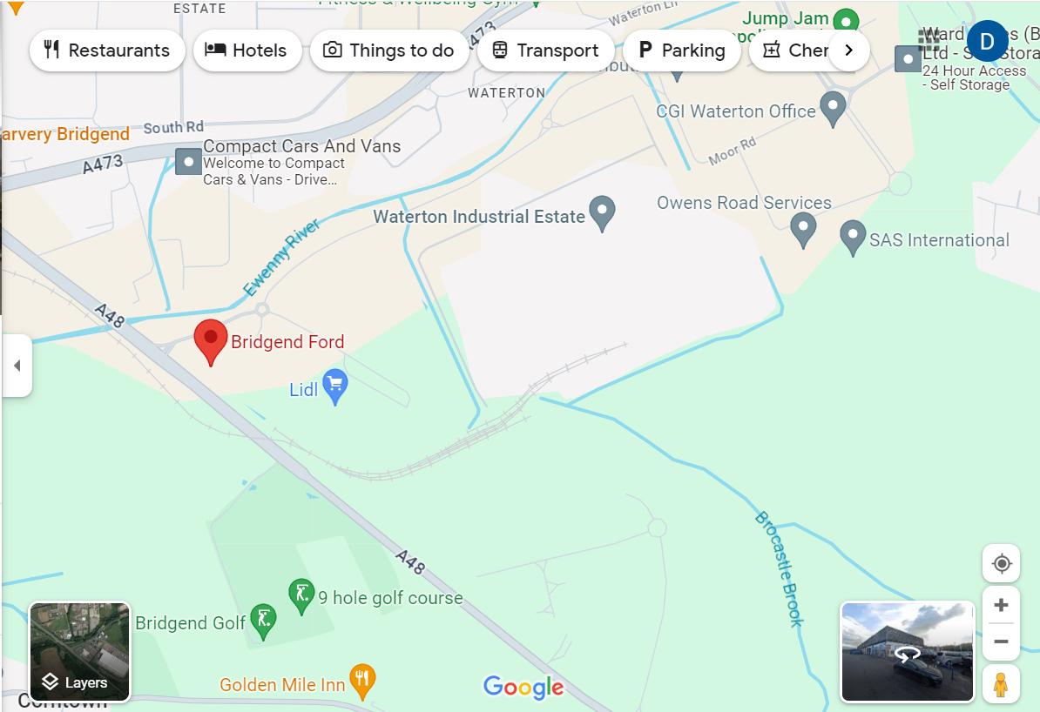Screen dimensions: 1040x712
Task: Click the Golden Mile Inn restaurant marker
Action: click(362, 682)
